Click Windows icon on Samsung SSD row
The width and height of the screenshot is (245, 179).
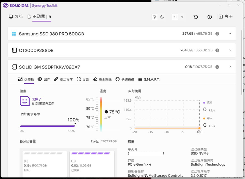(x=14, y=34)
